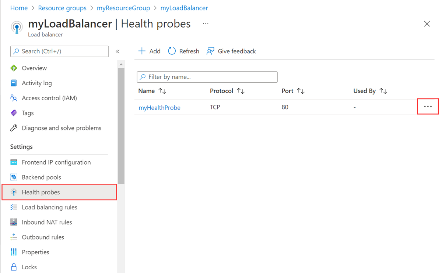Open the myHealthProbe link
Image resolution: width=442 pixels, height=273 pixels.
(x=159, y=108)
